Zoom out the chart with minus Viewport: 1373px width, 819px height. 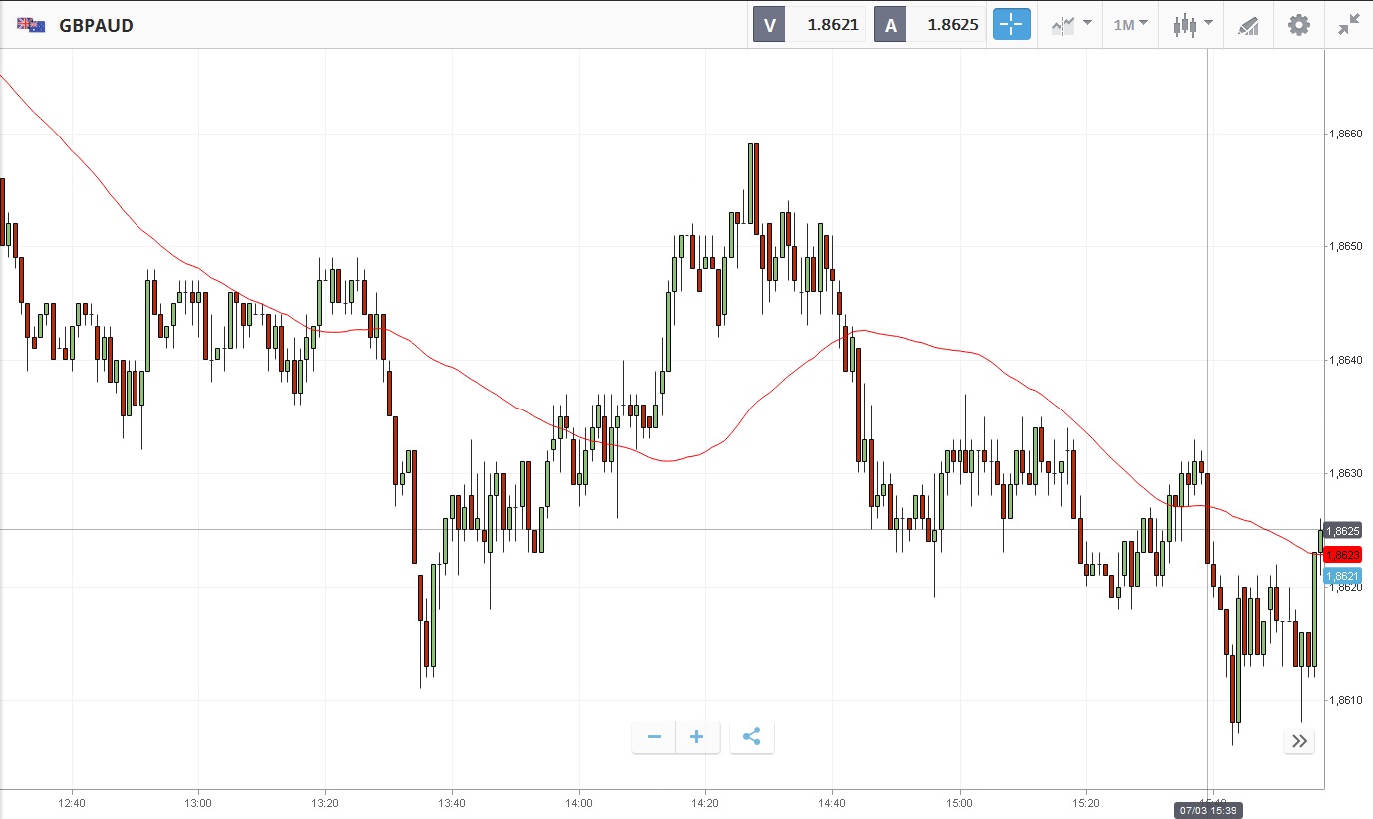tap(654, 737)
